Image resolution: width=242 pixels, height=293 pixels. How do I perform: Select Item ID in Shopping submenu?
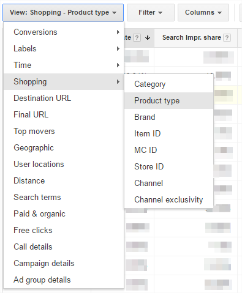(168, 134)
